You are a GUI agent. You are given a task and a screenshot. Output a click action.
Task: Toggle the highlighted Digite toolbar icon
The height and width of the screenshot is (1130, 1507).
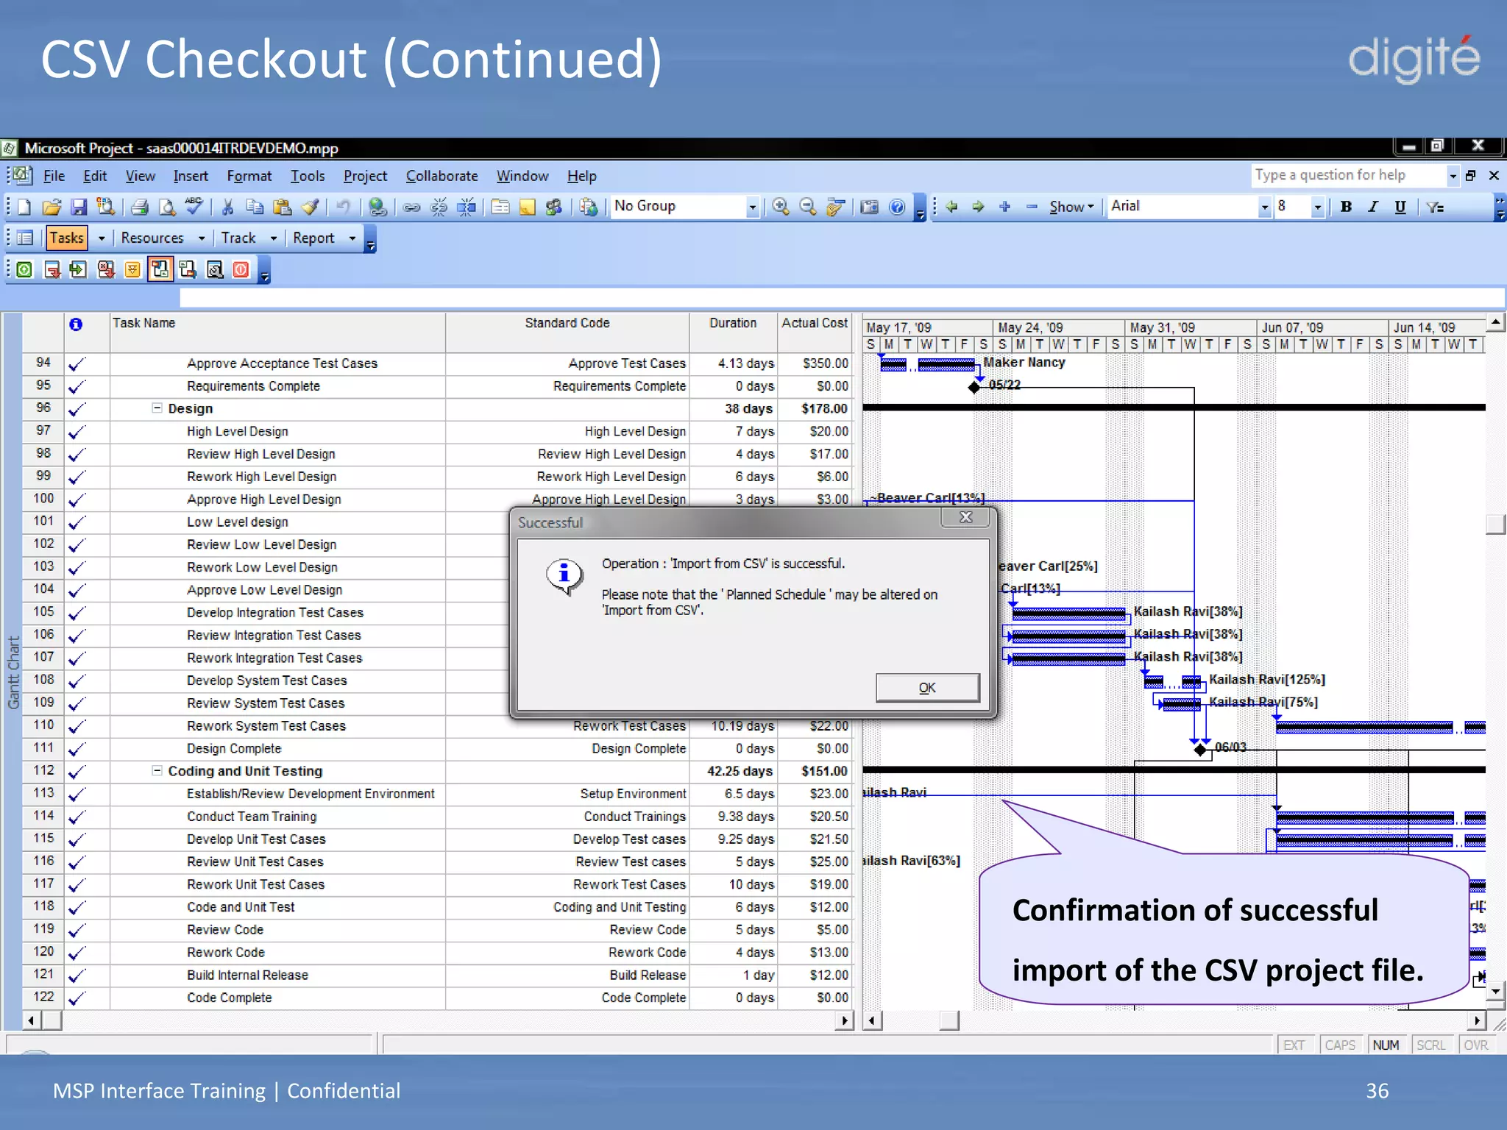coord(160,270)
